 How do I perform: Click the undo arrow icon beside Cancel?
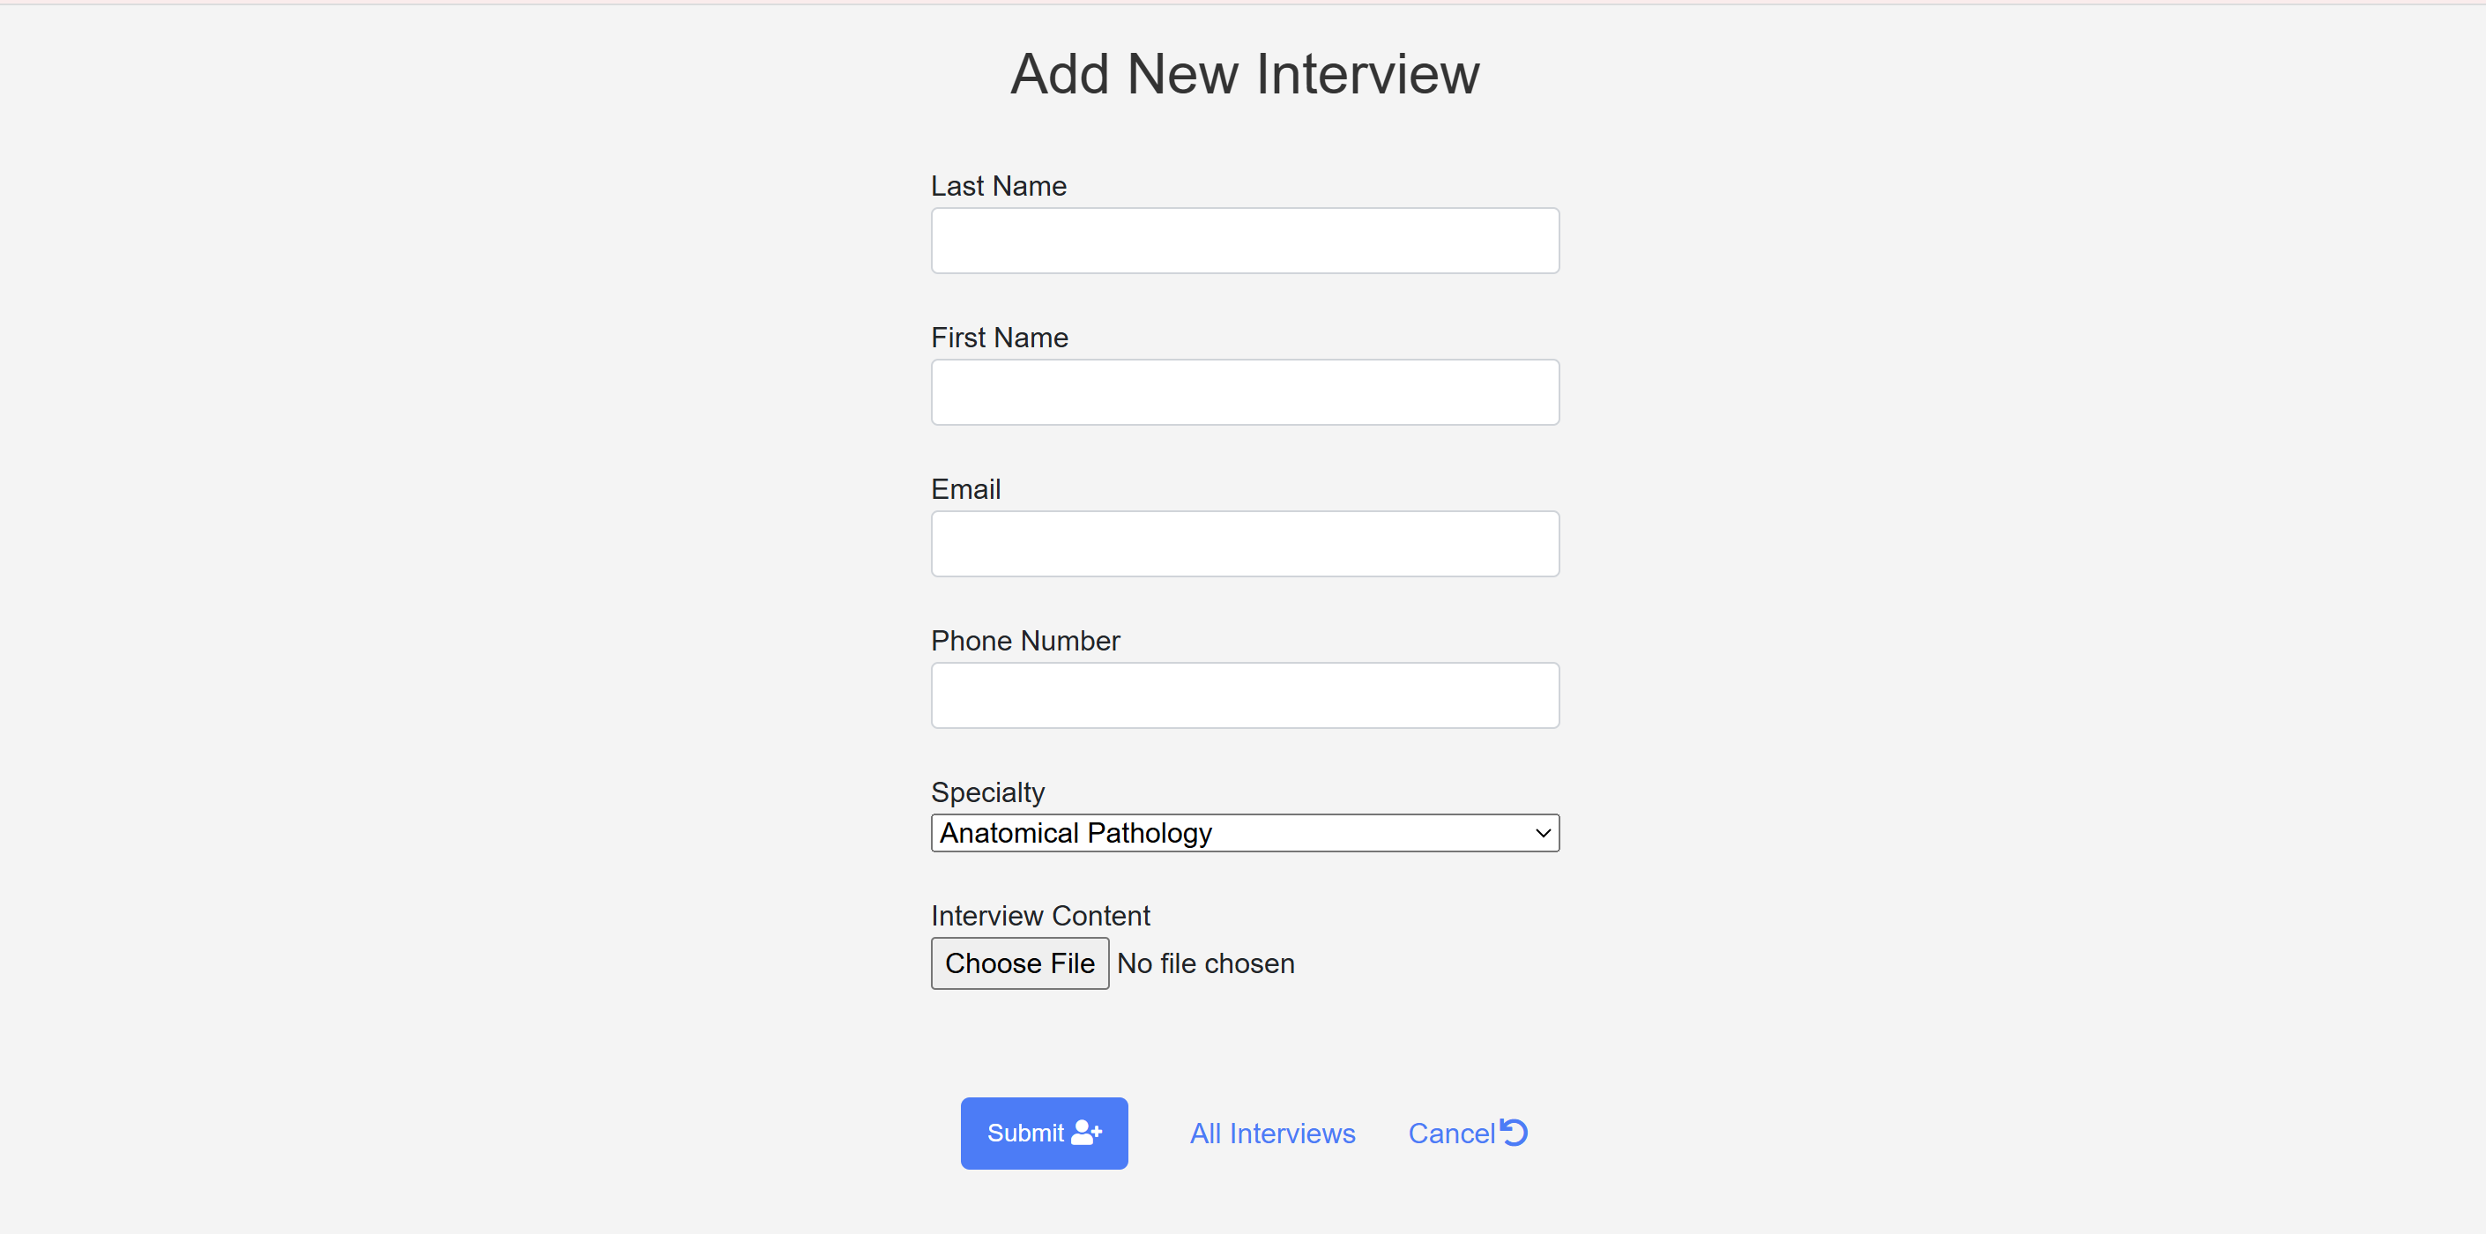1515,1131
